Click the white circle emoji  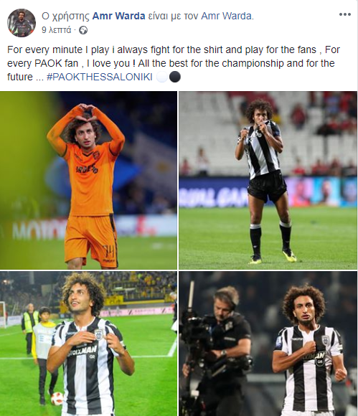pos(162,77)
